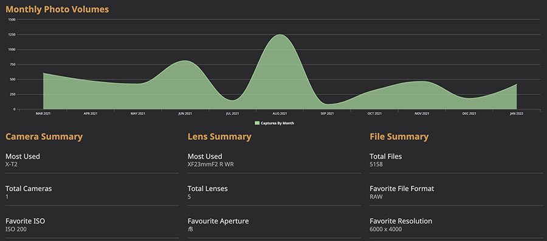Click the 'Favorite Resolution' label

point(401,221)
